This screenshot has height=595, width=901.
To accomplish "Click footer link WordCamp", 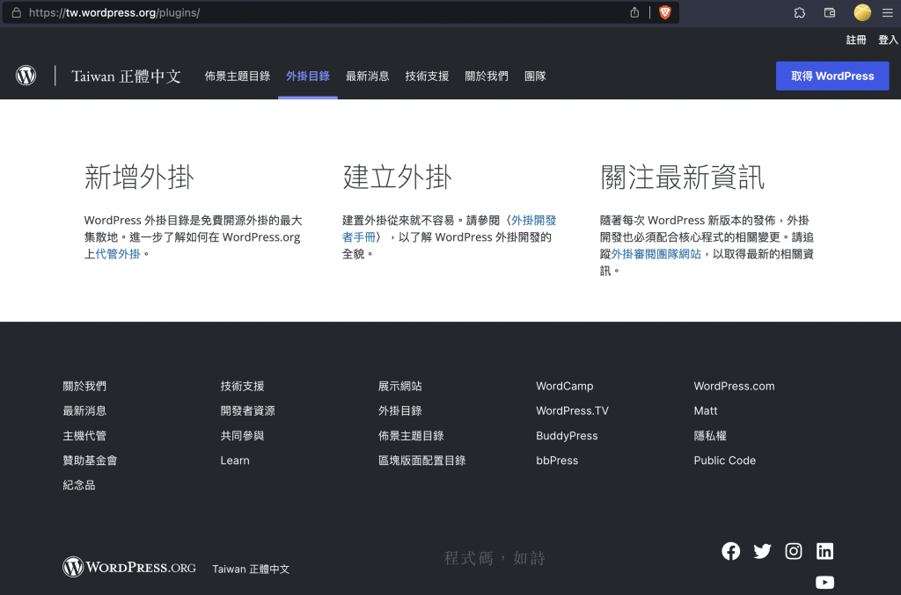I will click(x=564, y=386).
